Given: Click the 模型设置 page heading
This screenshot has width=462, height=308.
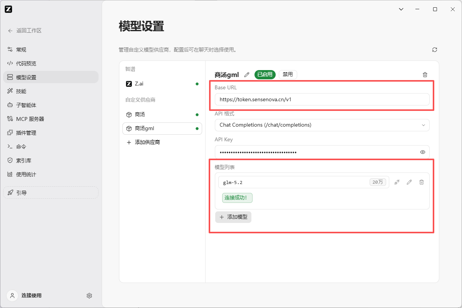Looking at the screenshot, I should point(141,27).
